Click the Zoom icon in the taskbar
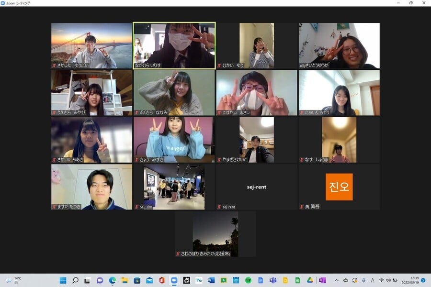 174,280
